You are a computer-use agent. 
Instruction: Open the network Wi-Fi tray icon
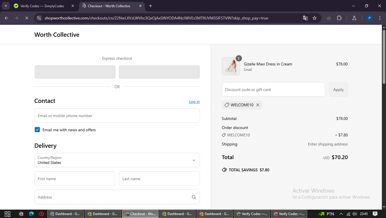[x=348, y=214]
